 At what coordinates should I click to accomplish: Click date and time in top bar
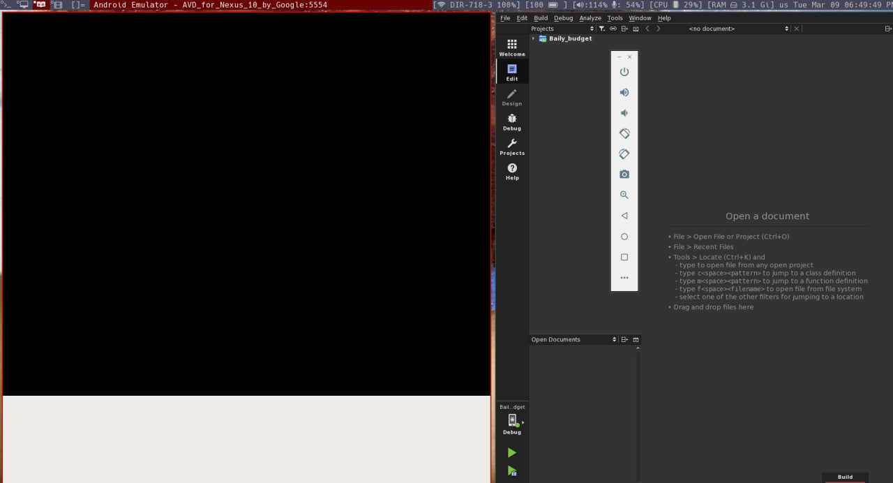(842, 5)
